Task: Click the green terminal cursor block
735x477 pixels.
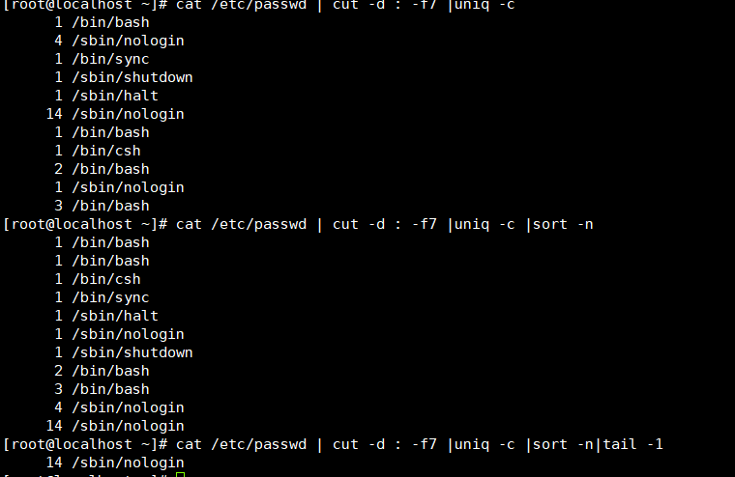Action: click(181, 475)
